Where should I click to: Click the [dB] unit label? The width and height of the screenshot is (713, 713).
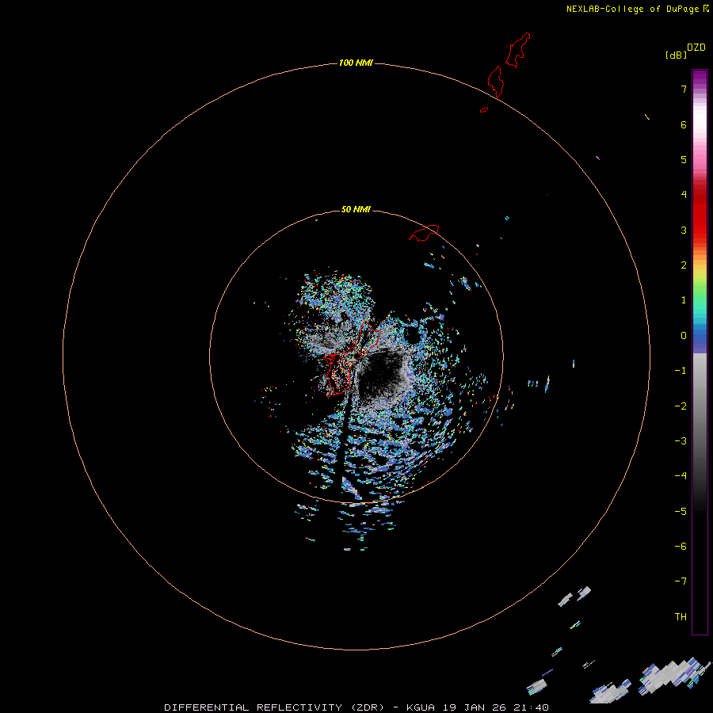click(x=676, y=55)
